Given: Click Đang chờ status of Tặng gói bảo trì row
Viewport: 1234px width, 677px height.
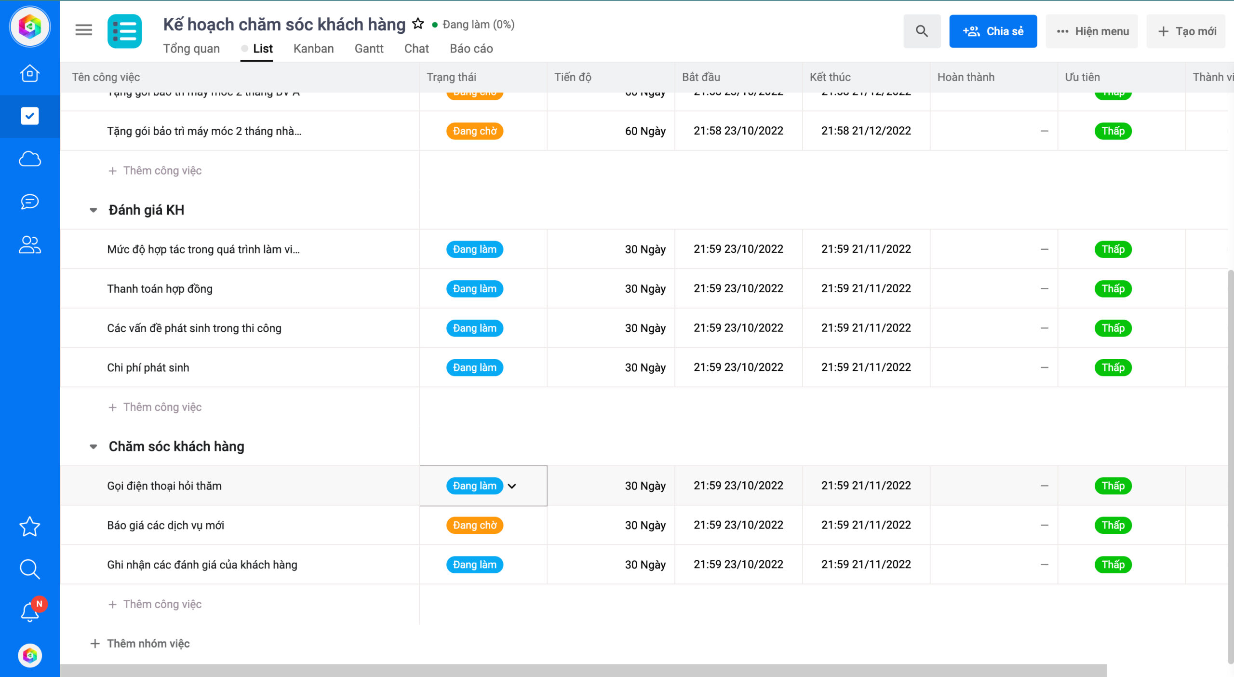Looking at the screenshot, I should [x=475, y=131].
